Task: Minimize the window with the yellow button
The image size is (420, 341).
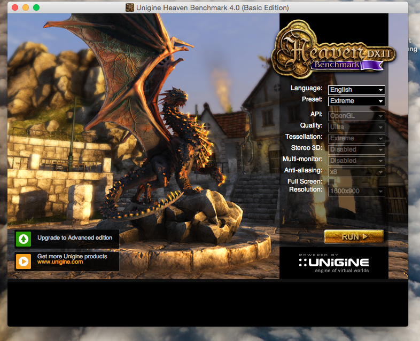Action: click(x=26, y=7)
